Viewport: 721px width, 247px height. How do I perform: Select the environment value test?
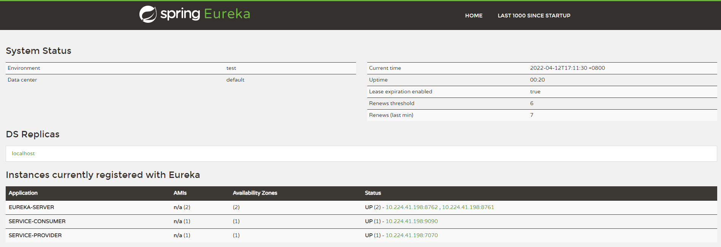coord(231,68)
